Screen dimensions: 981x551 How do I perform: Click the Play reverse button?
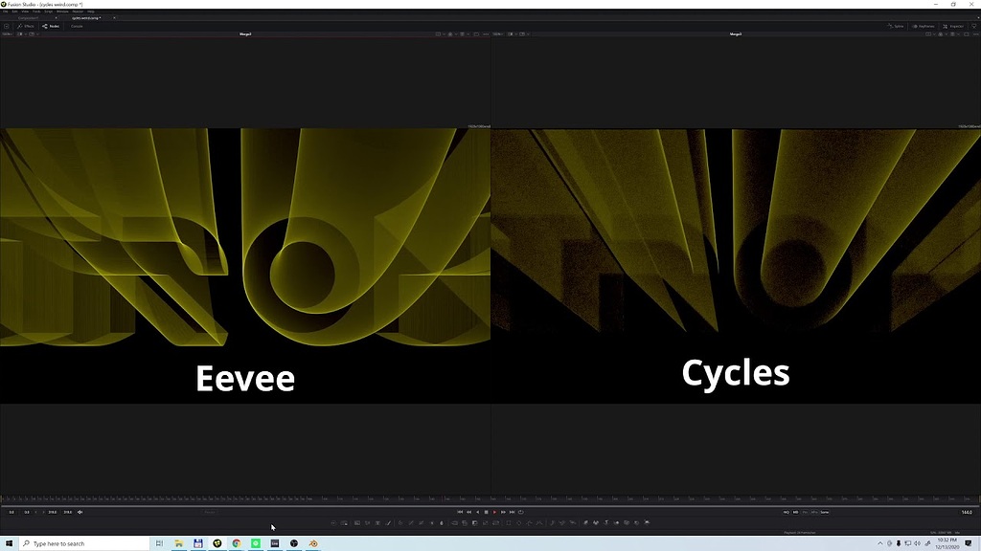pyautogui.click(x=477, y=513)
